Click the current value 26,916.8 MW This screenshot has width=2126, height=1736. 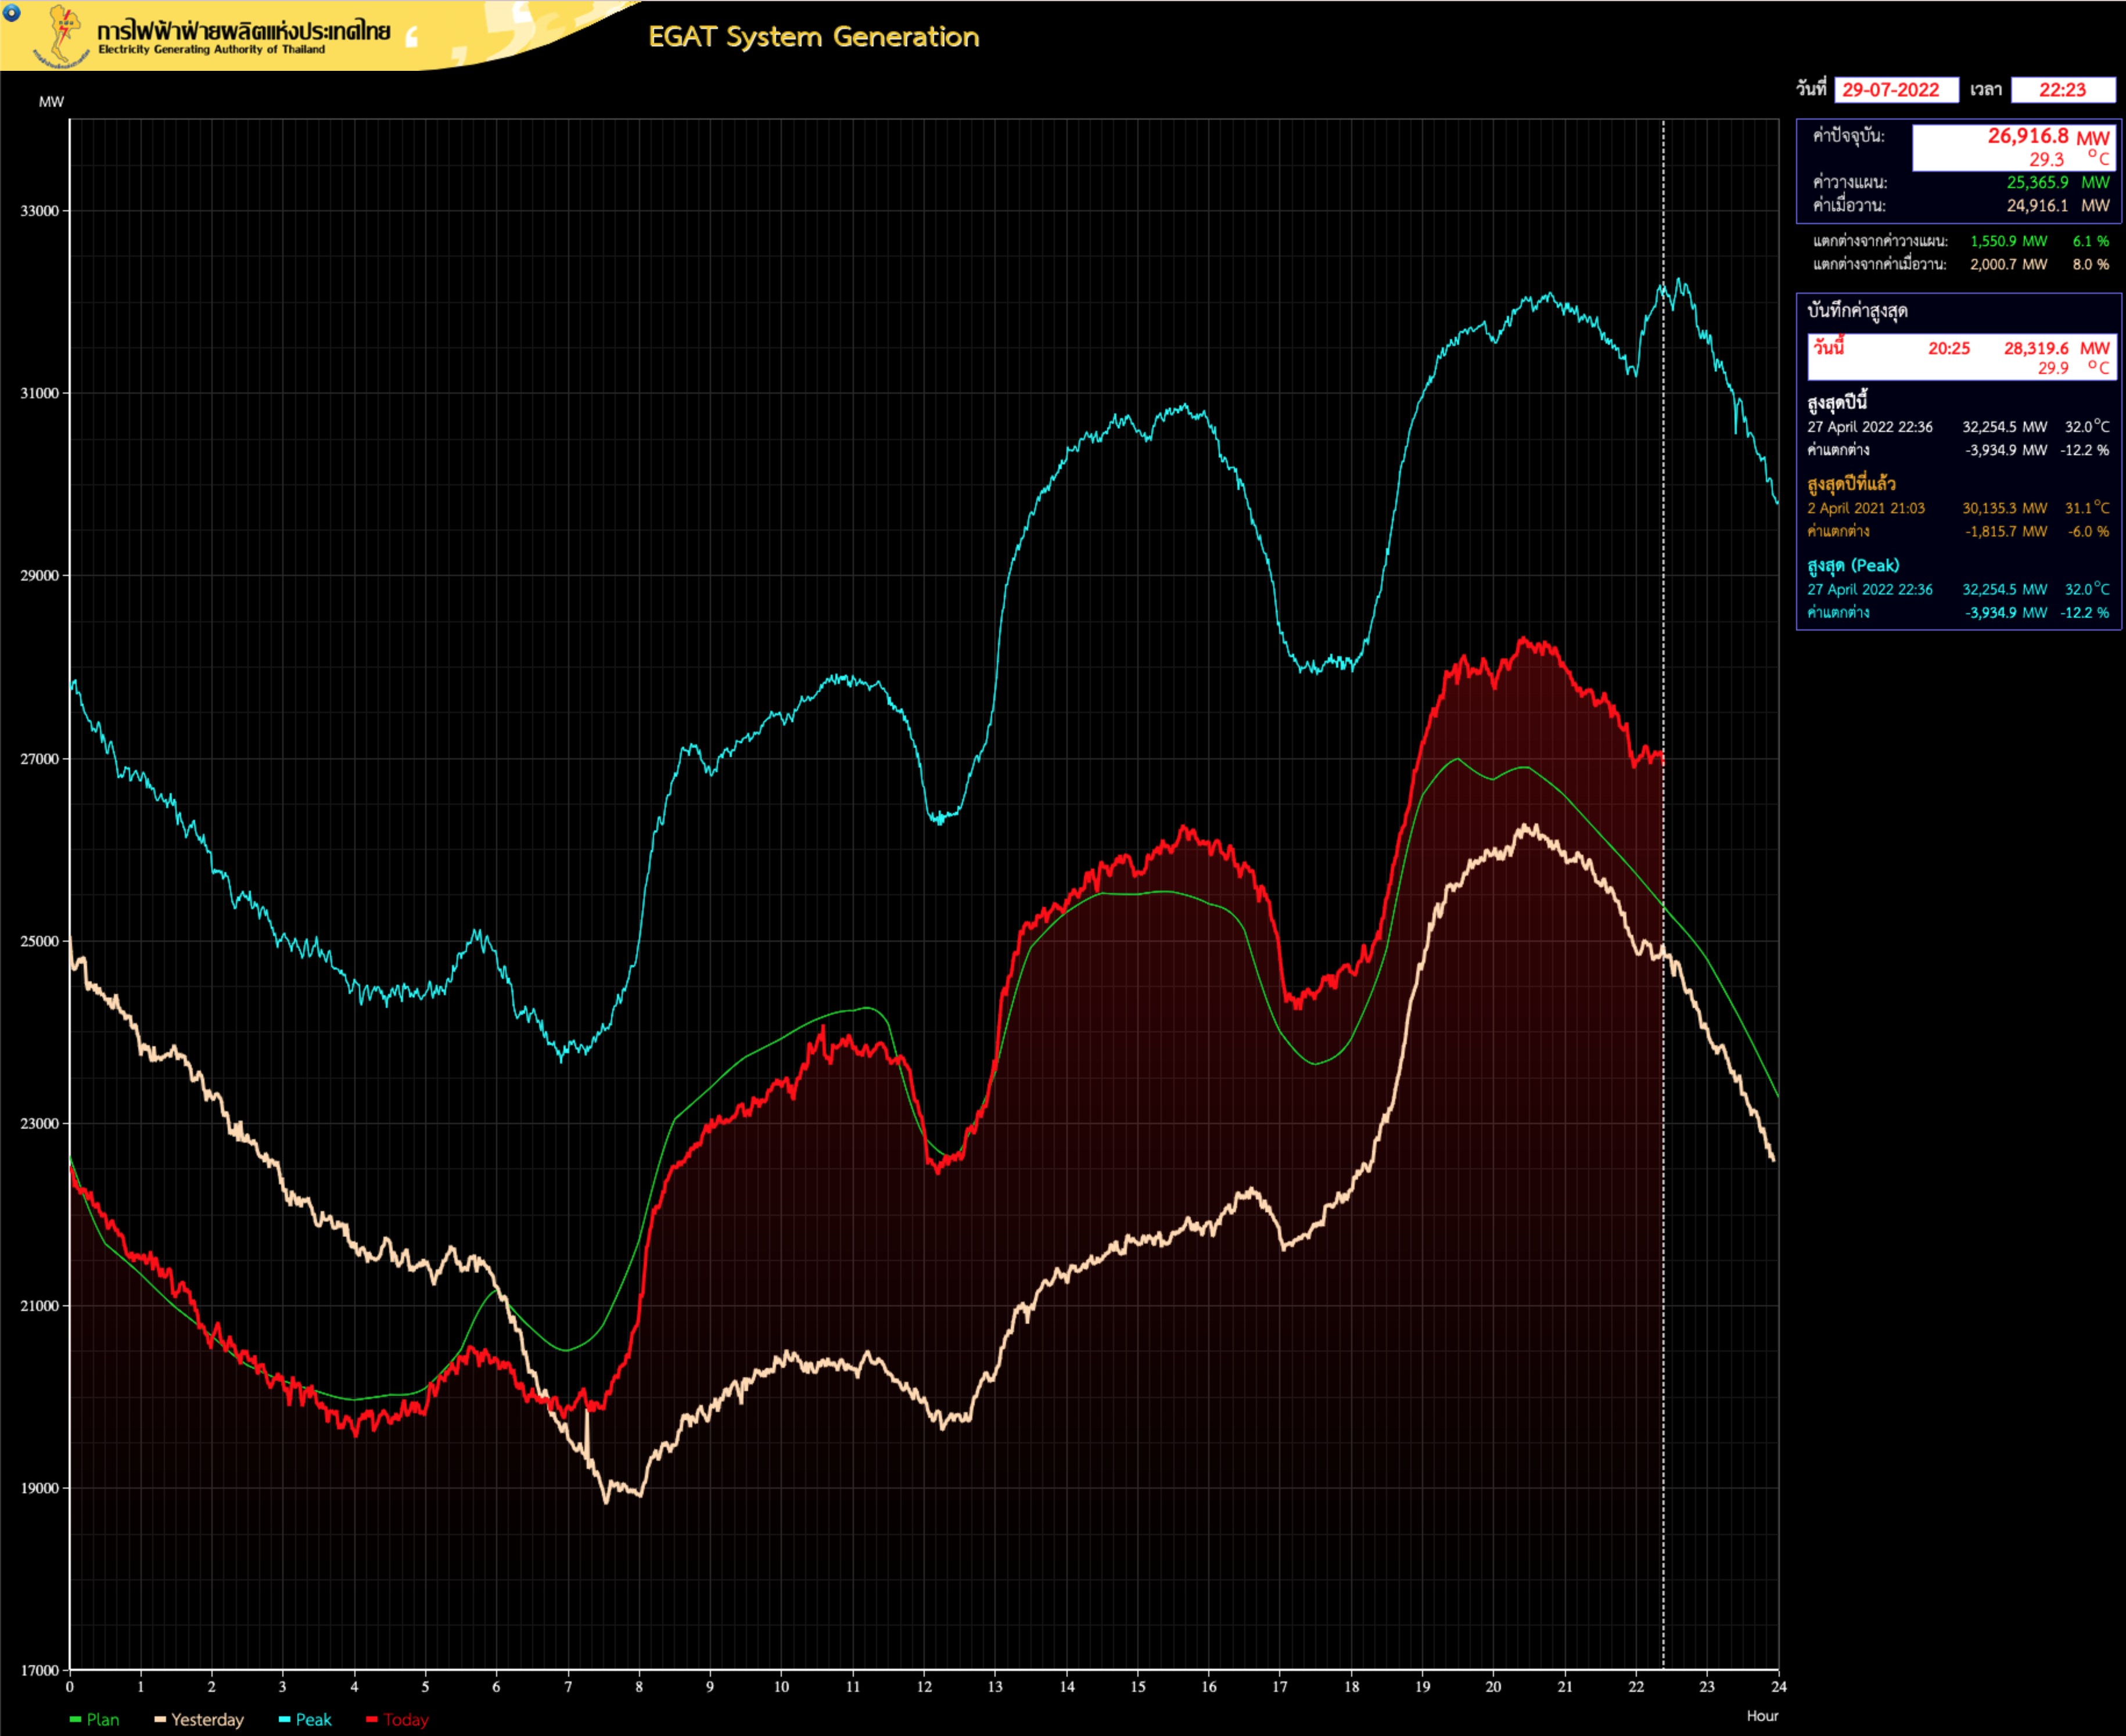click(2048, 136)
